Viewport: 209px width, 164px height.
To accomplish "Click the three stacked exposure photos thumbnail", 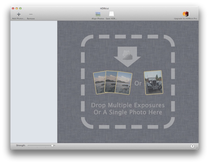I will point(113,82).
